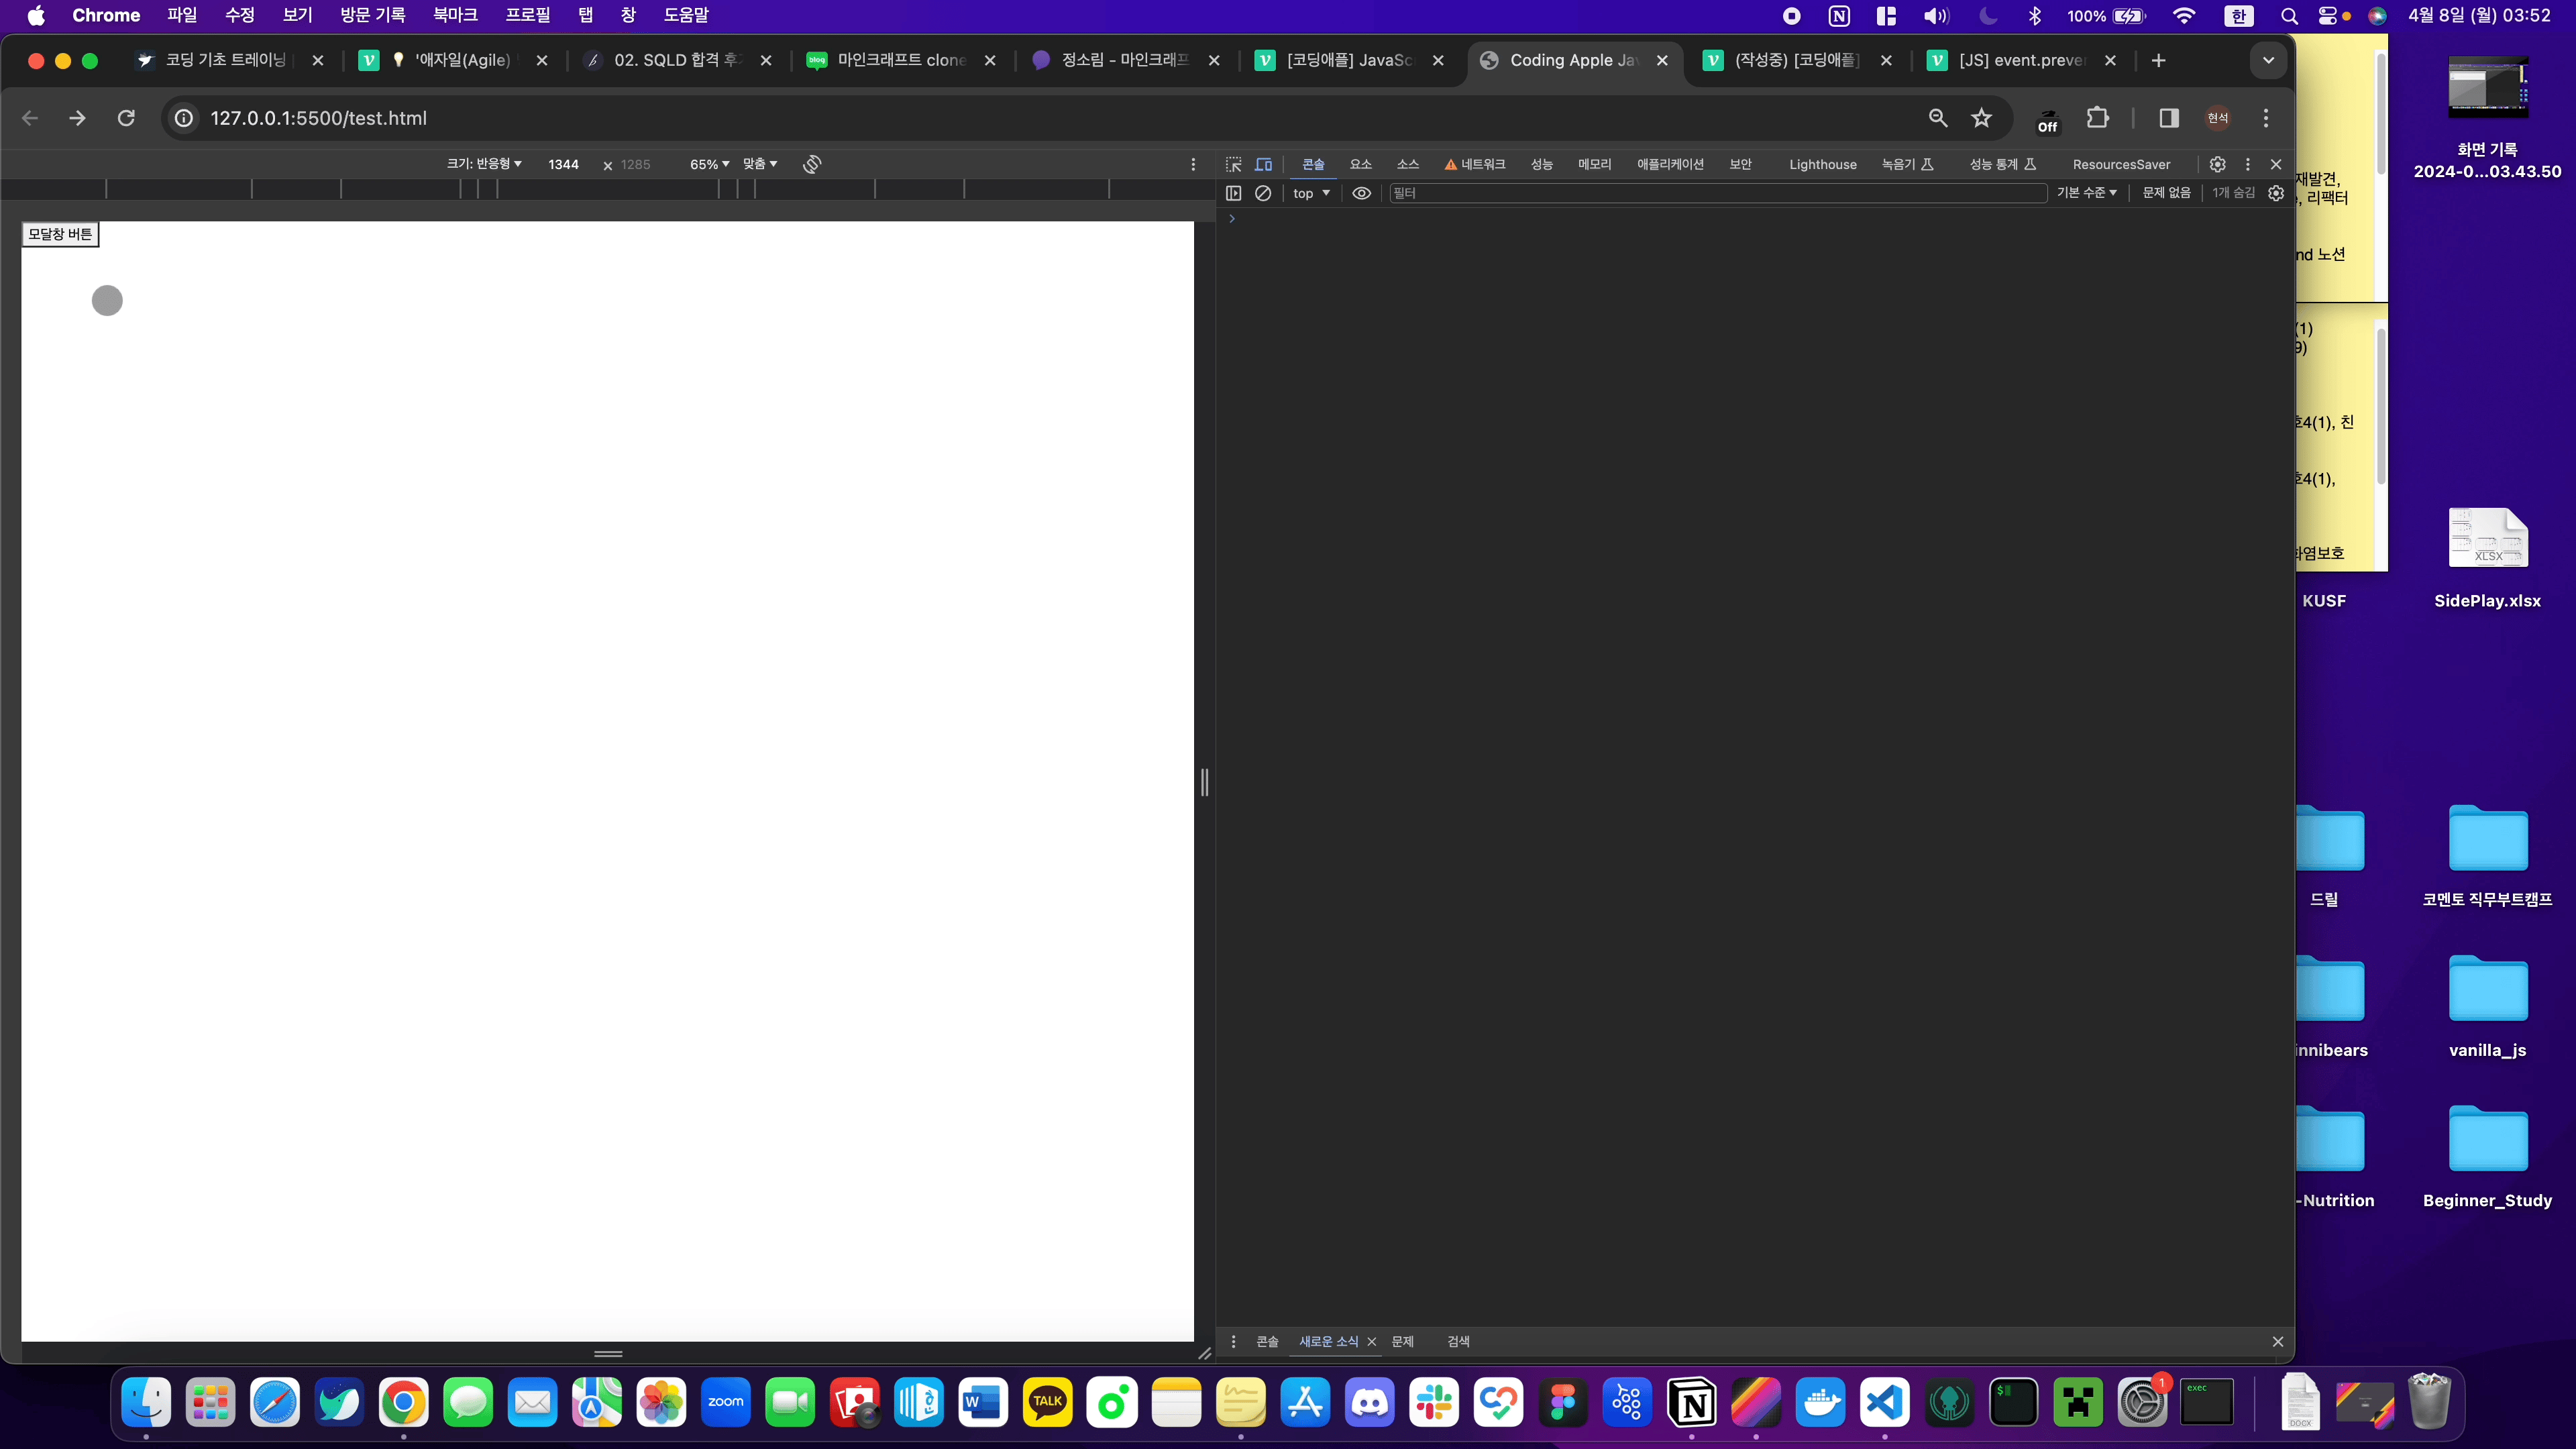2576x1449 pixels.
Task: Click the inspect element selector icon
Action: [1234, 164]
